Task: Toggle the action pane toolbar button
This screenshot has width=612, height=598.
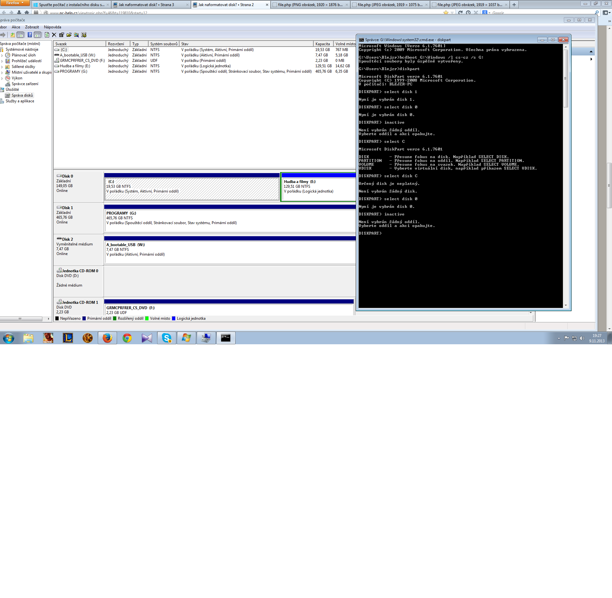Action: [37, 35]
